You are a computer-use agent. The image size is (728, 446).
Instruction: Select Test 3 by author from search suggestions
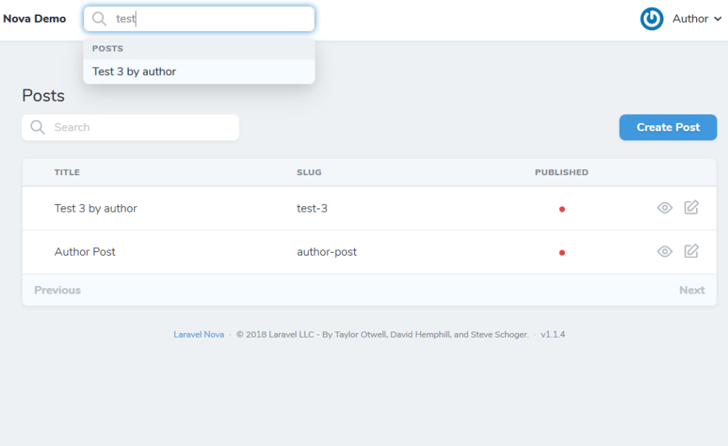[x=133, y=71]
